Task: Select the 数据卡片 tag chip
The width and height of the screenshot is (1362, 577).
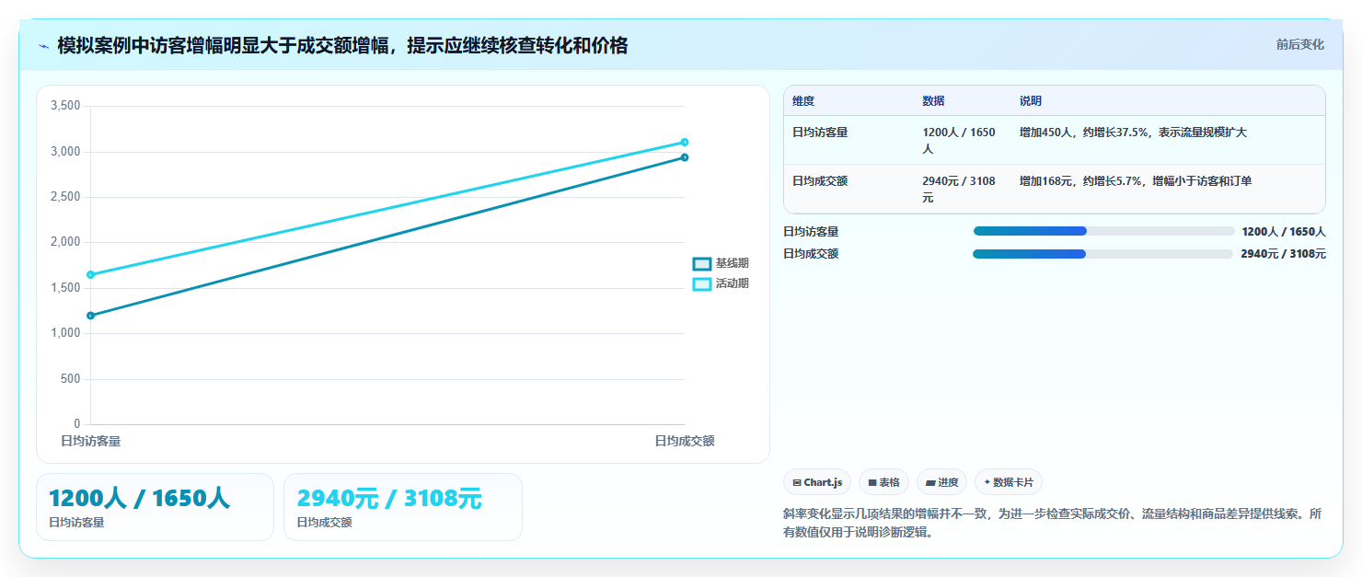Action: tap(1009, 482)
